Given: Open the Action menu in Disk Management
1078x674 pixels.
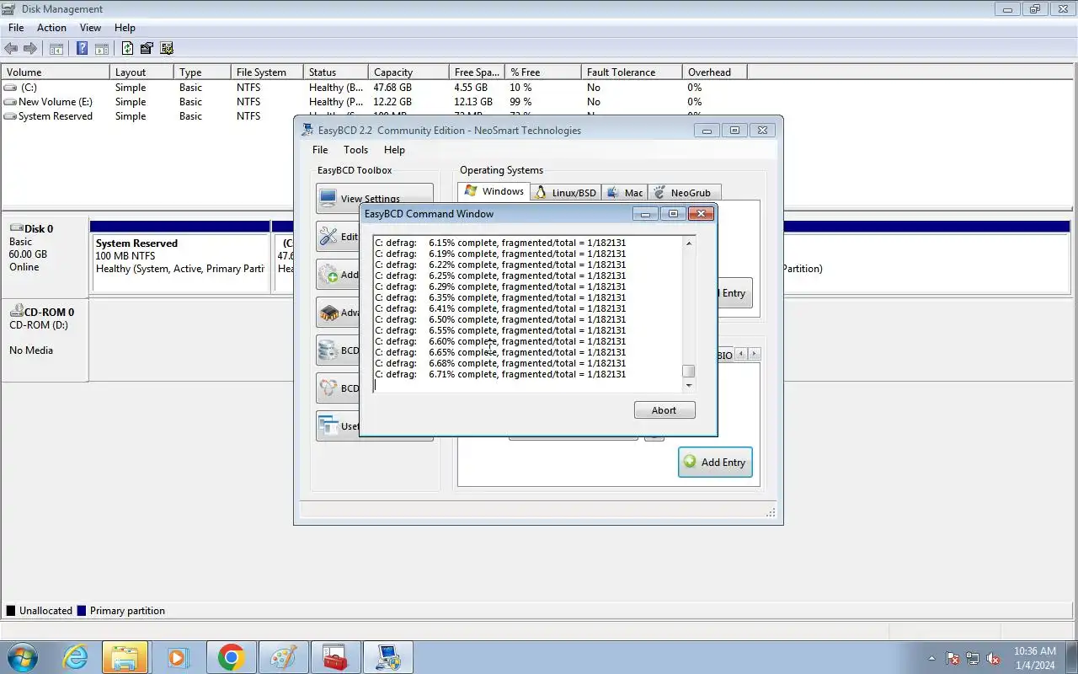Looking at the screenshot, I should pyautogui.click(x=51, y=28).
